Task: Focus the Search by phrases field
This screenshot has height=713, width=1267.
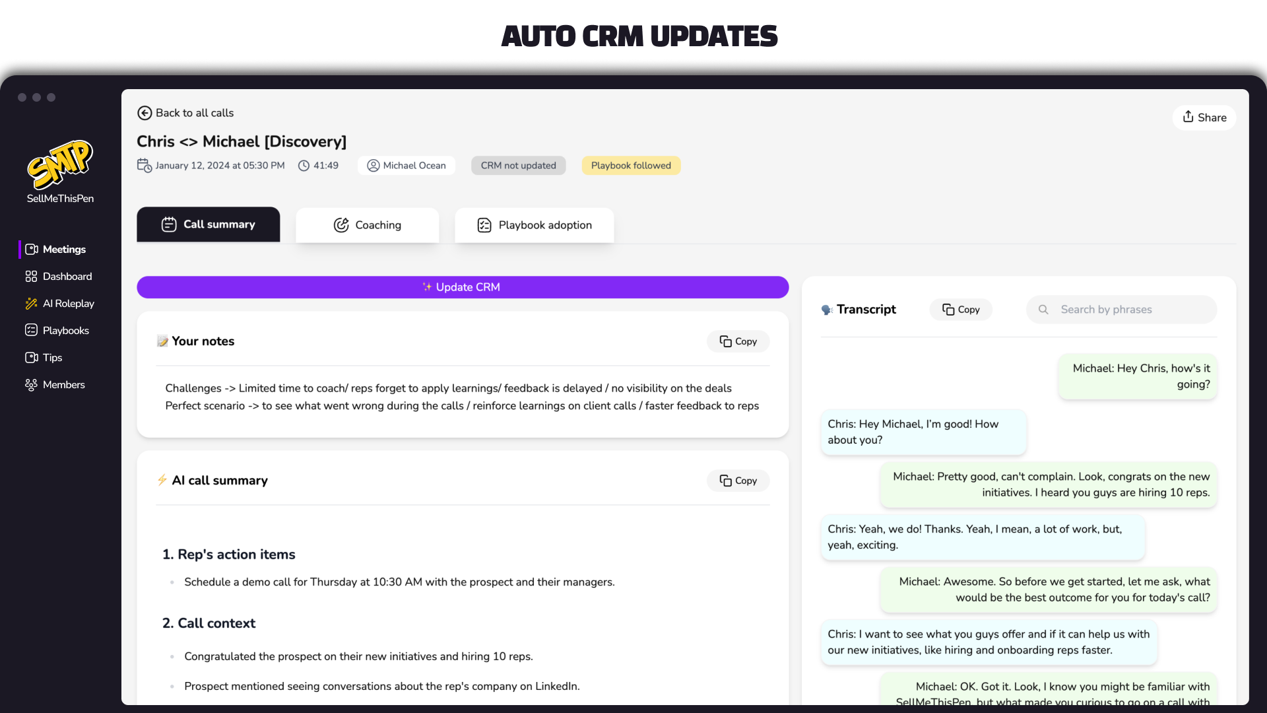Action: pyautogui.click(x=1121, y=310)
